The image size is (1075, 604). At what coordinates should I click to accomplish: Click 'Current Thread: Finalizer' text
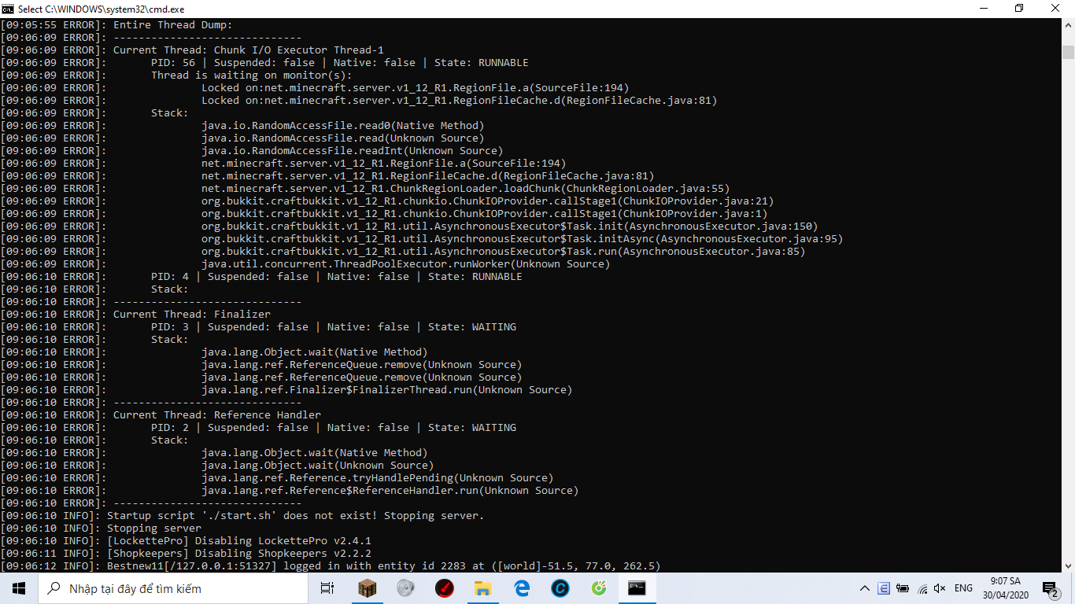192,315
